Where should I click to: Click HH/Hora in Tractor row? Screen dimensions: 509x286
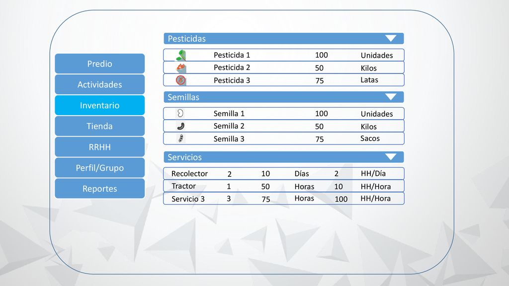[376, 187]
